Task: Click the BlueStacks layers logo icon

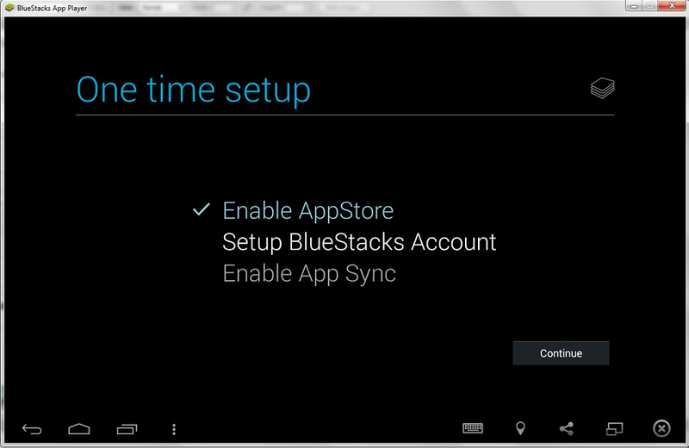Action: 602,88
